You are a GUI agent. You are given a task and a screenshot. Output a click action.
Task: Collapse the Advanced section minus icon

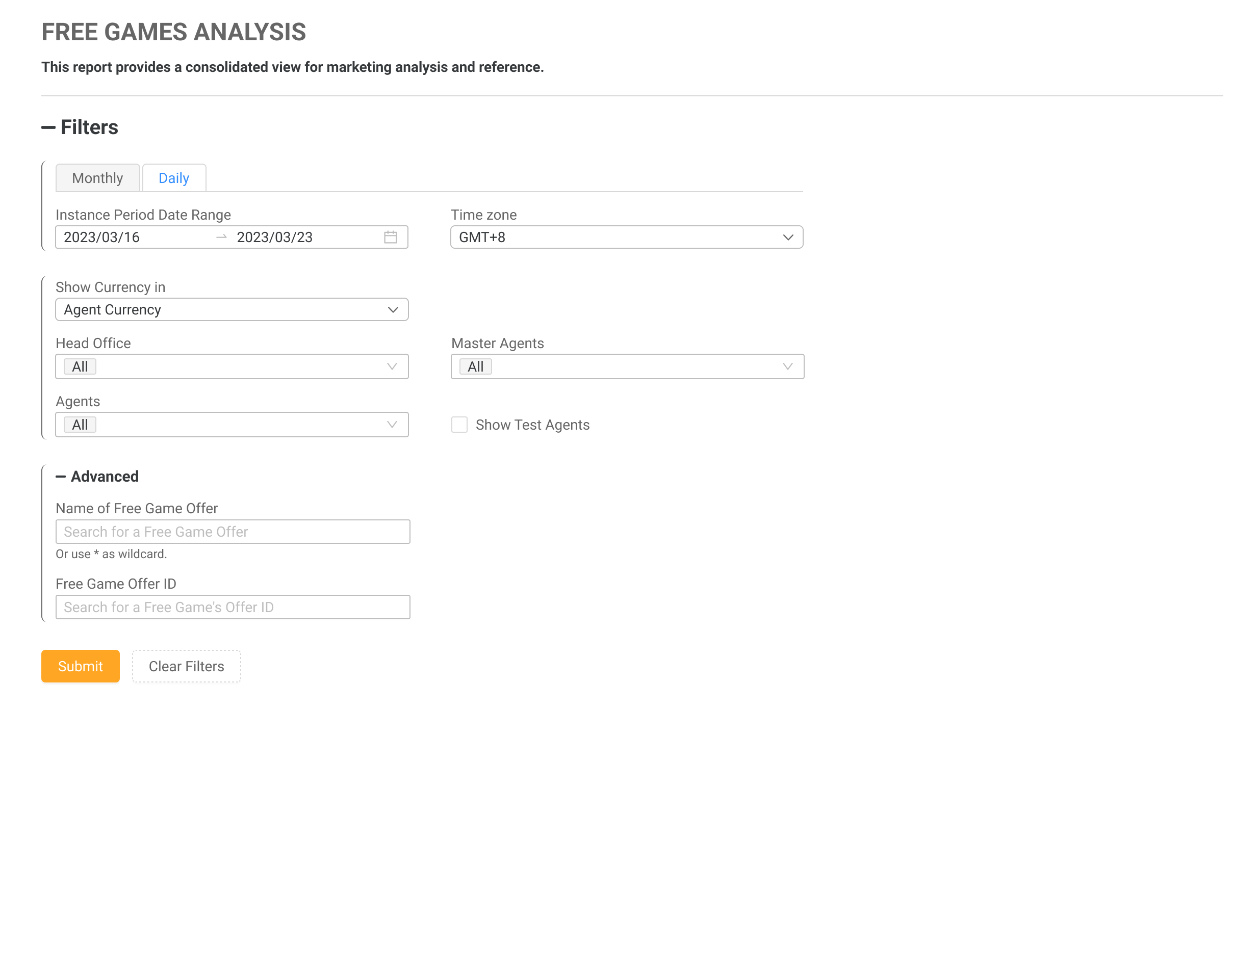click(61, 477)
